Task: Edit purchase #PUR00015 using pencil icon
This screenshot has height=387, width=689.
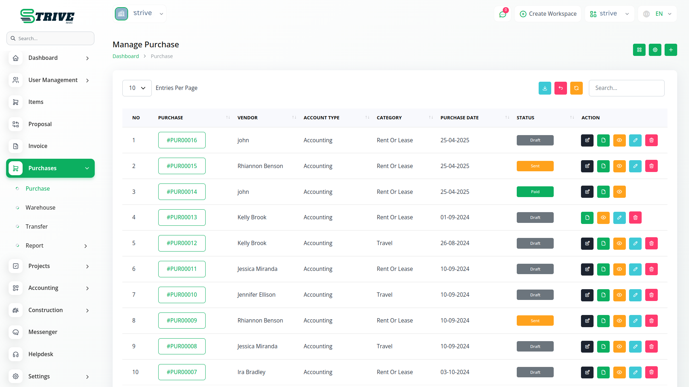Action: (x=635, y=166)
